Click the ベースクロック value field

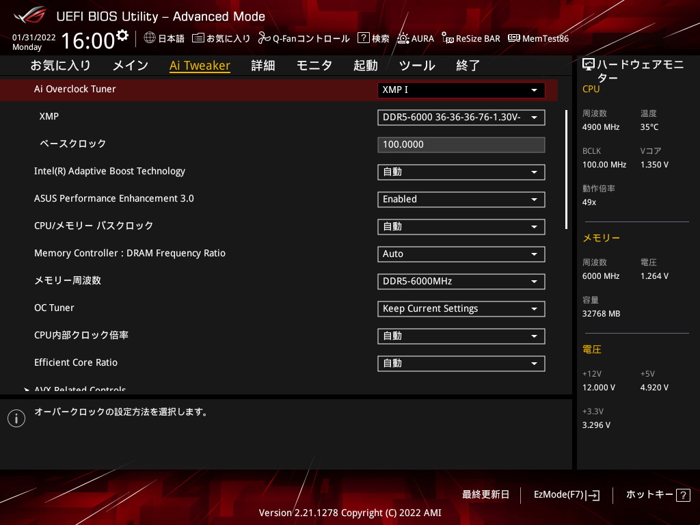(461, 145)
